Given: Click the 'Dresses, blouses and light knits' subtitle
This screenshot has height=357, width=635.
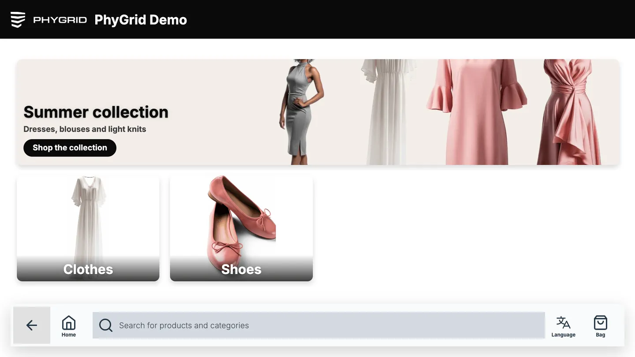Looking at the screenshot, I should 85,129.
